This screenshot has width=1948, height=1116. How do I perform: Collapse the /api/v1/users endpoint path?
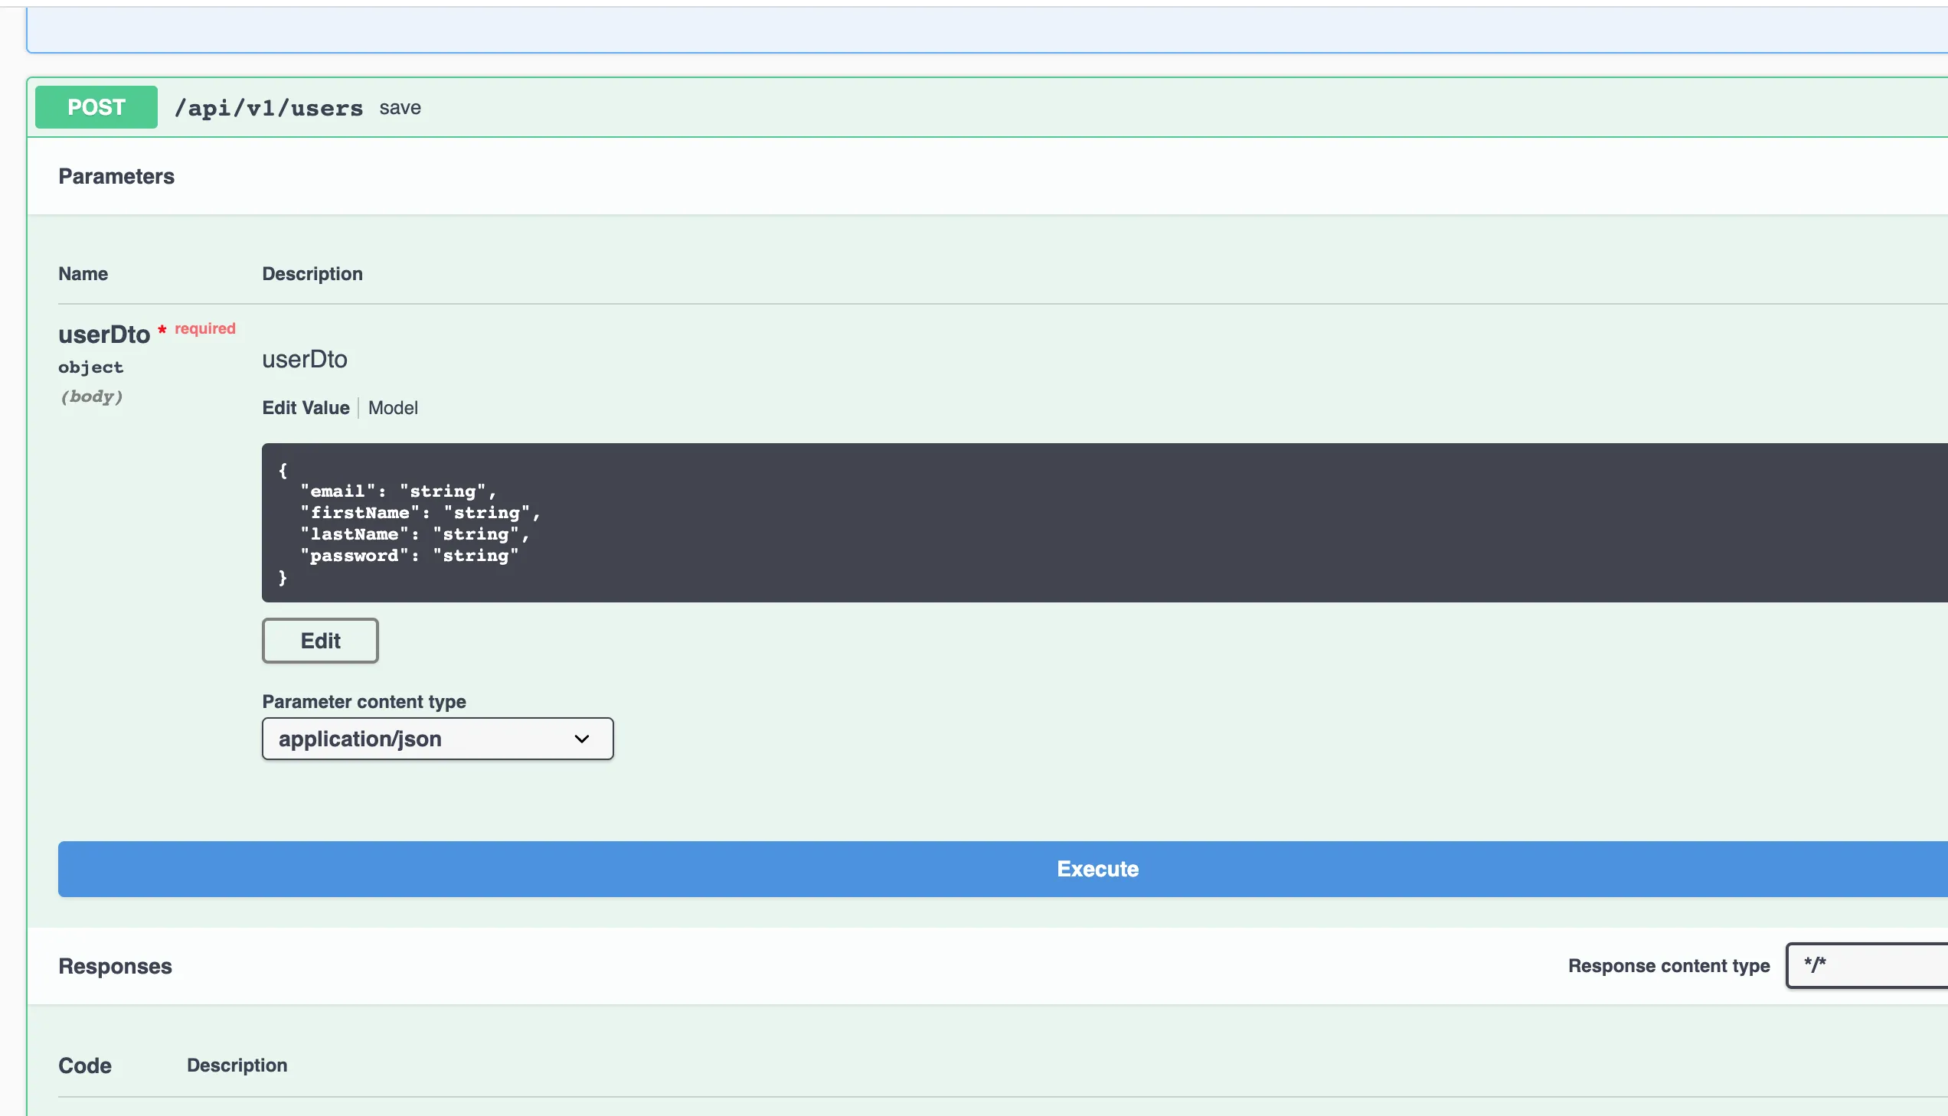(x=268, y=108)
